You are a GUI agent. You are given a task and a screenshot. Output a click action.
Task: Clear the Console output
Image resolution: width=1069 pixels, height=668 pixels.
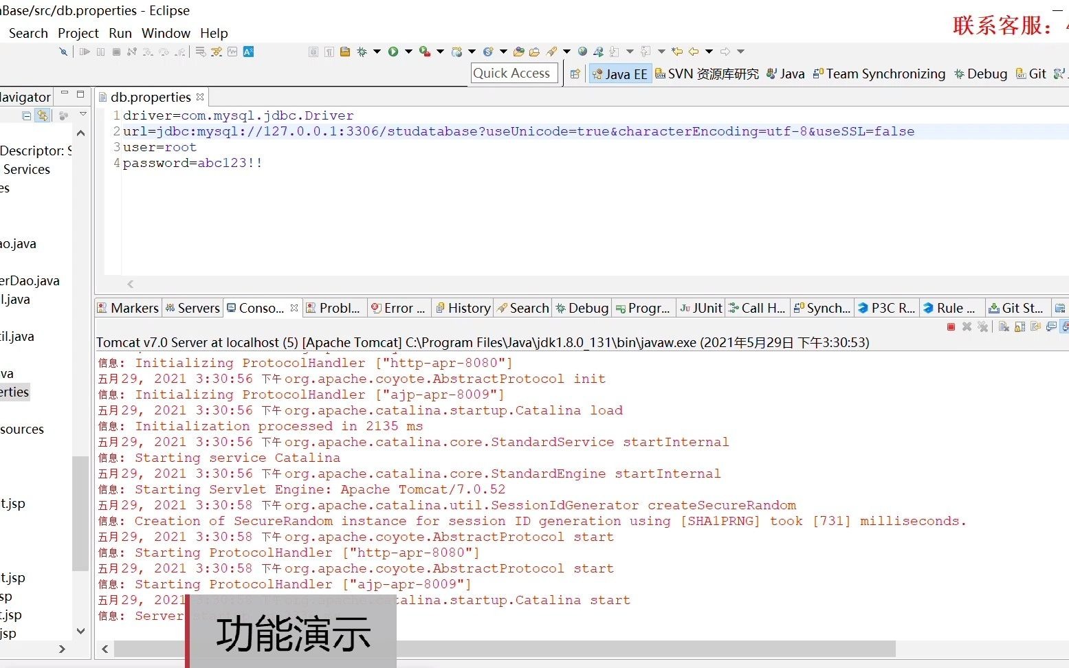click(1003, 326)
